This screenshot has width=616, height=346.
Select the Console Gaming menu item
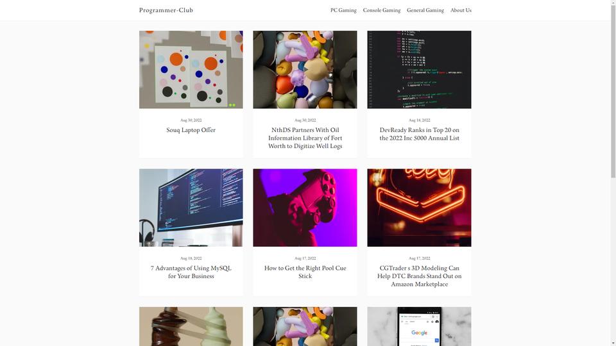click(381, 10)
